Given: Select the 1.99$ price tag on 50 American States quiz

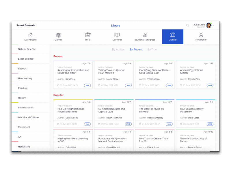Looking at the screenshot, I should tap(128, 124).
